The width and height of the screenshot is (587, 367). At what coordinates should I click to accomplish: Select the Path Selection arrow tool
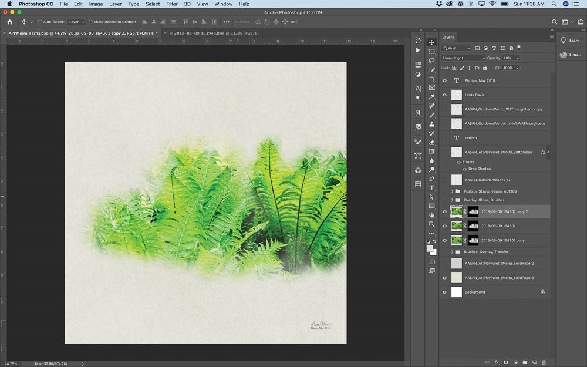point(431,197)
